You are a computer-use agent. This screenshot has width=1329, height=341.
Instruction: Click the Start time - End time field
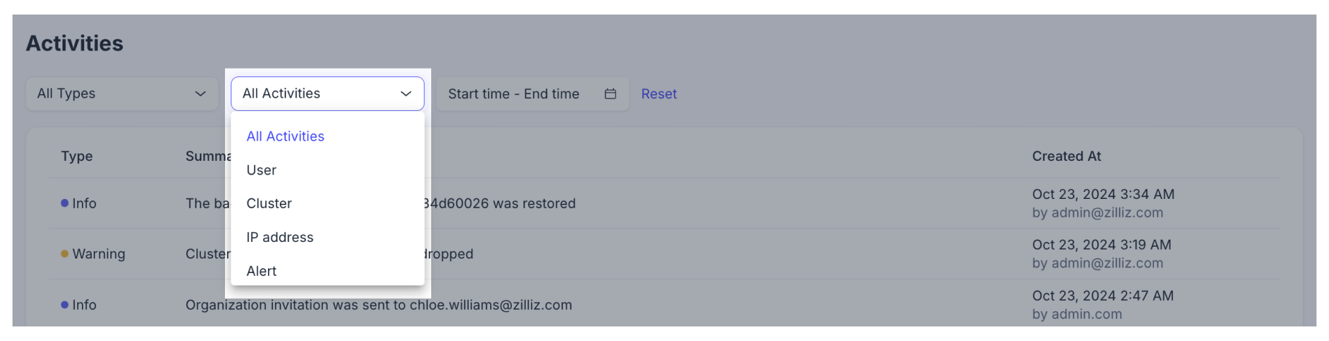coord(514,94)
